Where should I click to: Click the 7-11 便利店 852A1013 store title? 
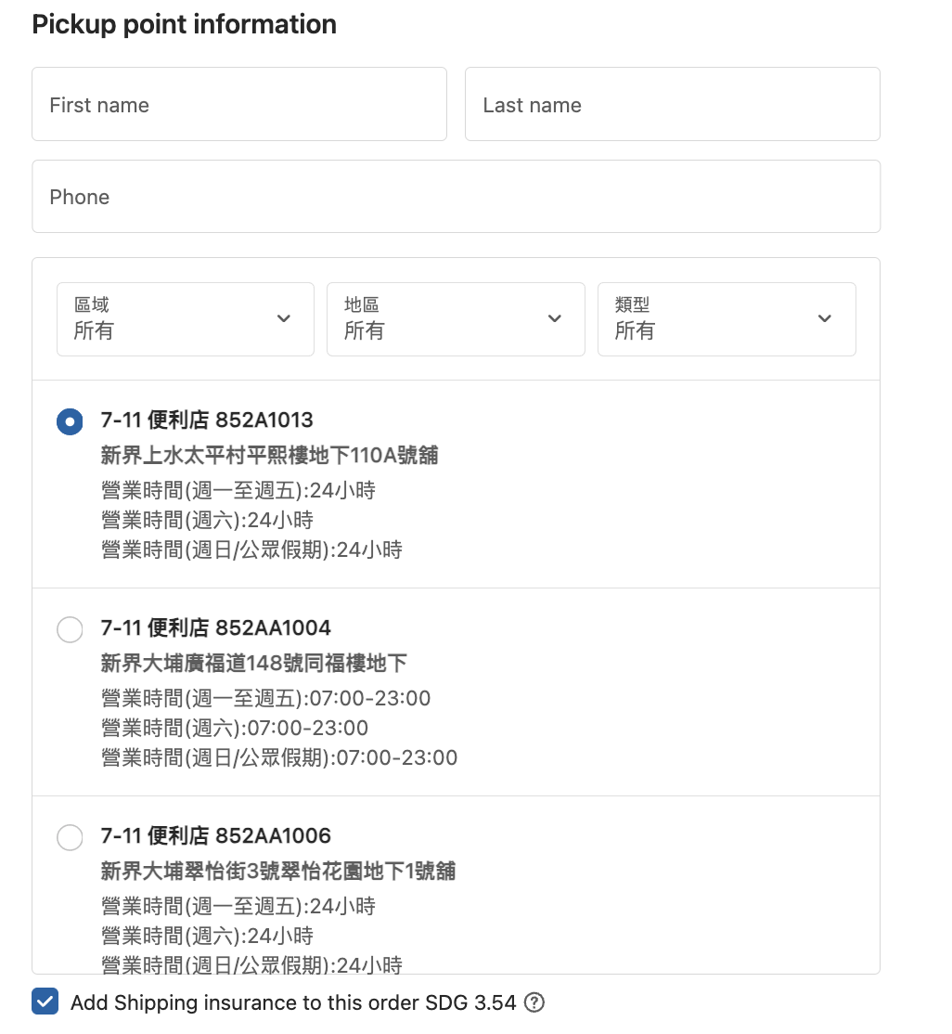pyautogui.click(x=207, y=420)
